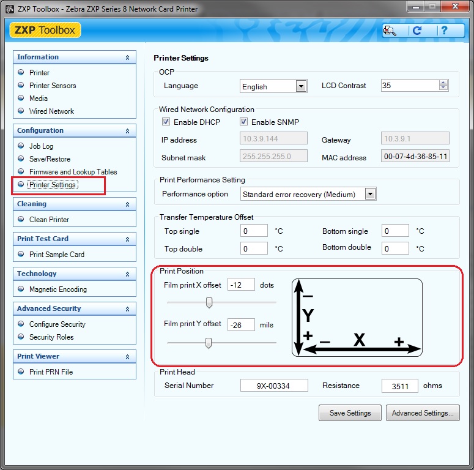The image size is (474, 470).
Task: Increase LCD Contrast with up arrow
Action: click(443, 83)
